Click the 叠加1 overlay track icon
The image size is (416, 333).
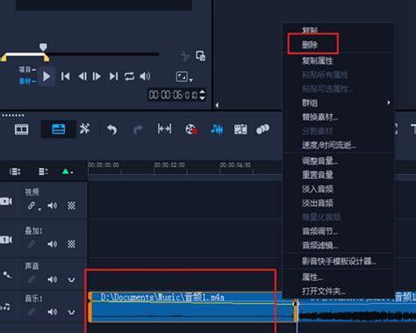[6, 240]
